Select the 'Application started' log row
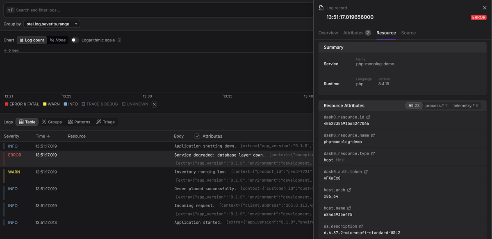 point(157,222)
